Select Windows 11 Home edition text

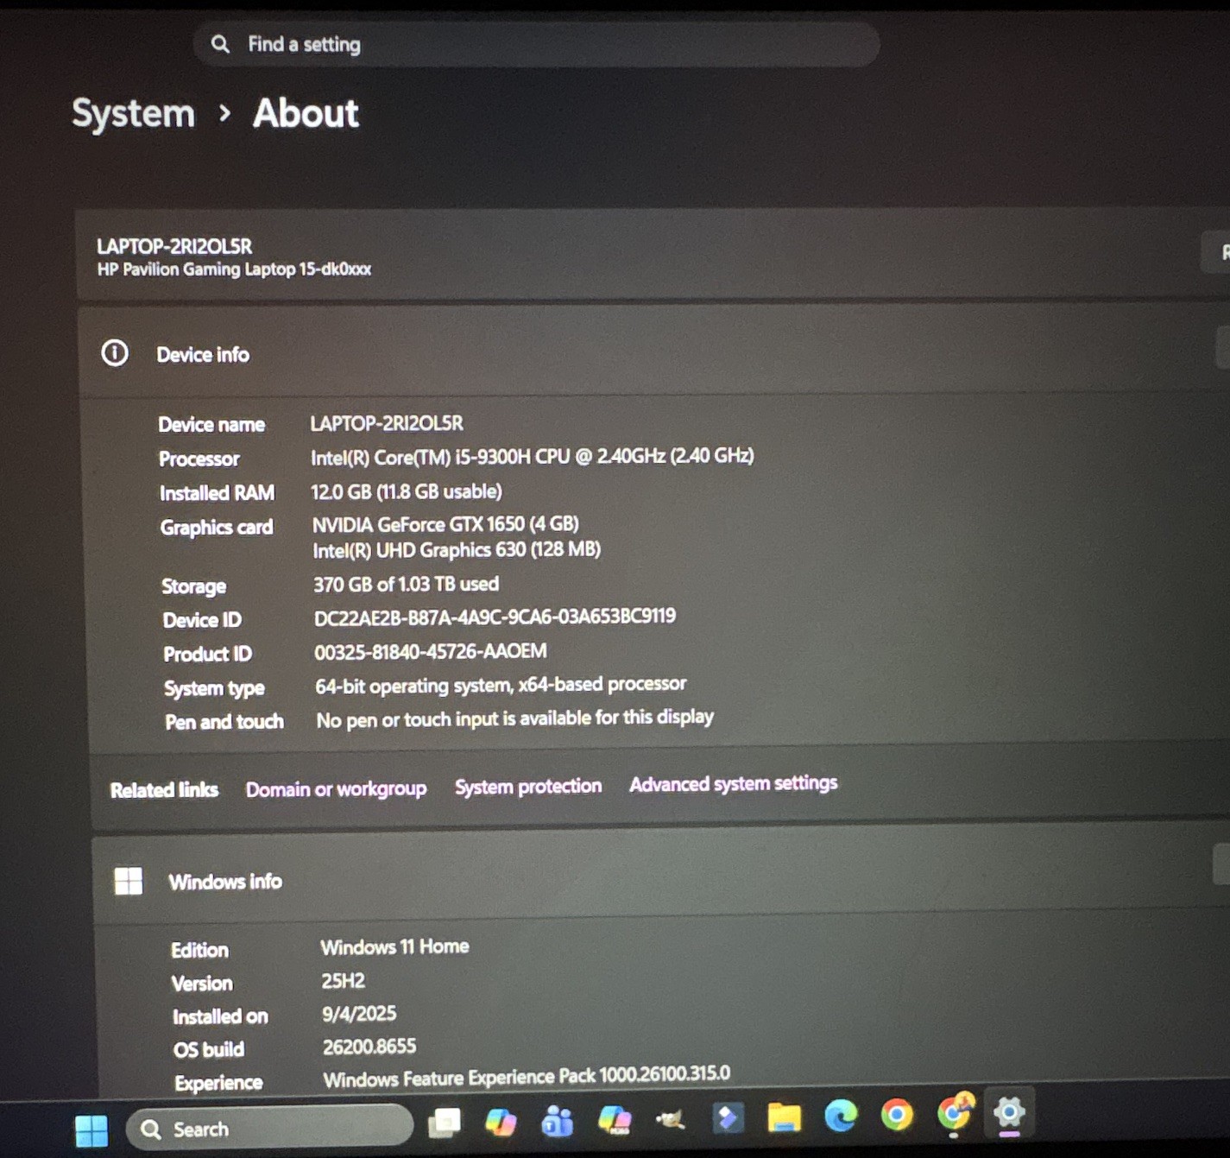(394, 946)
